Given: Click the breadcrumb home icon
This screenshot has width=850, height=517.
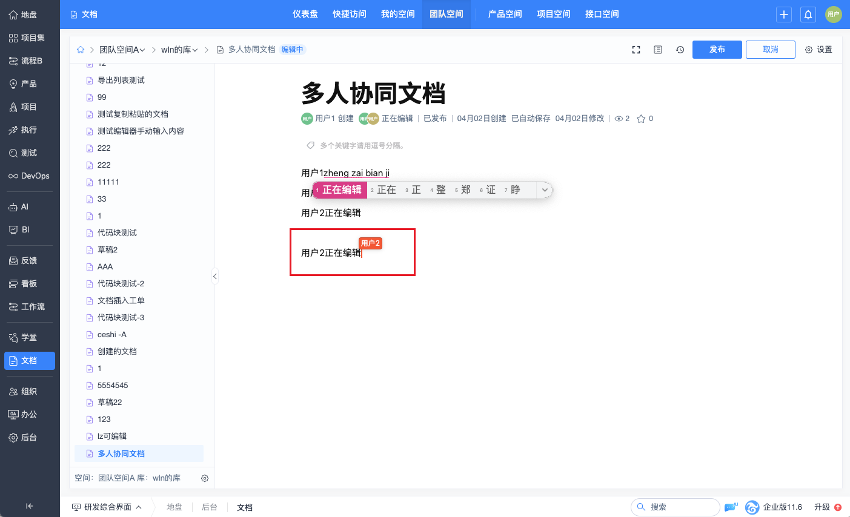Looking at the screenshot, I should click(81, 50).
